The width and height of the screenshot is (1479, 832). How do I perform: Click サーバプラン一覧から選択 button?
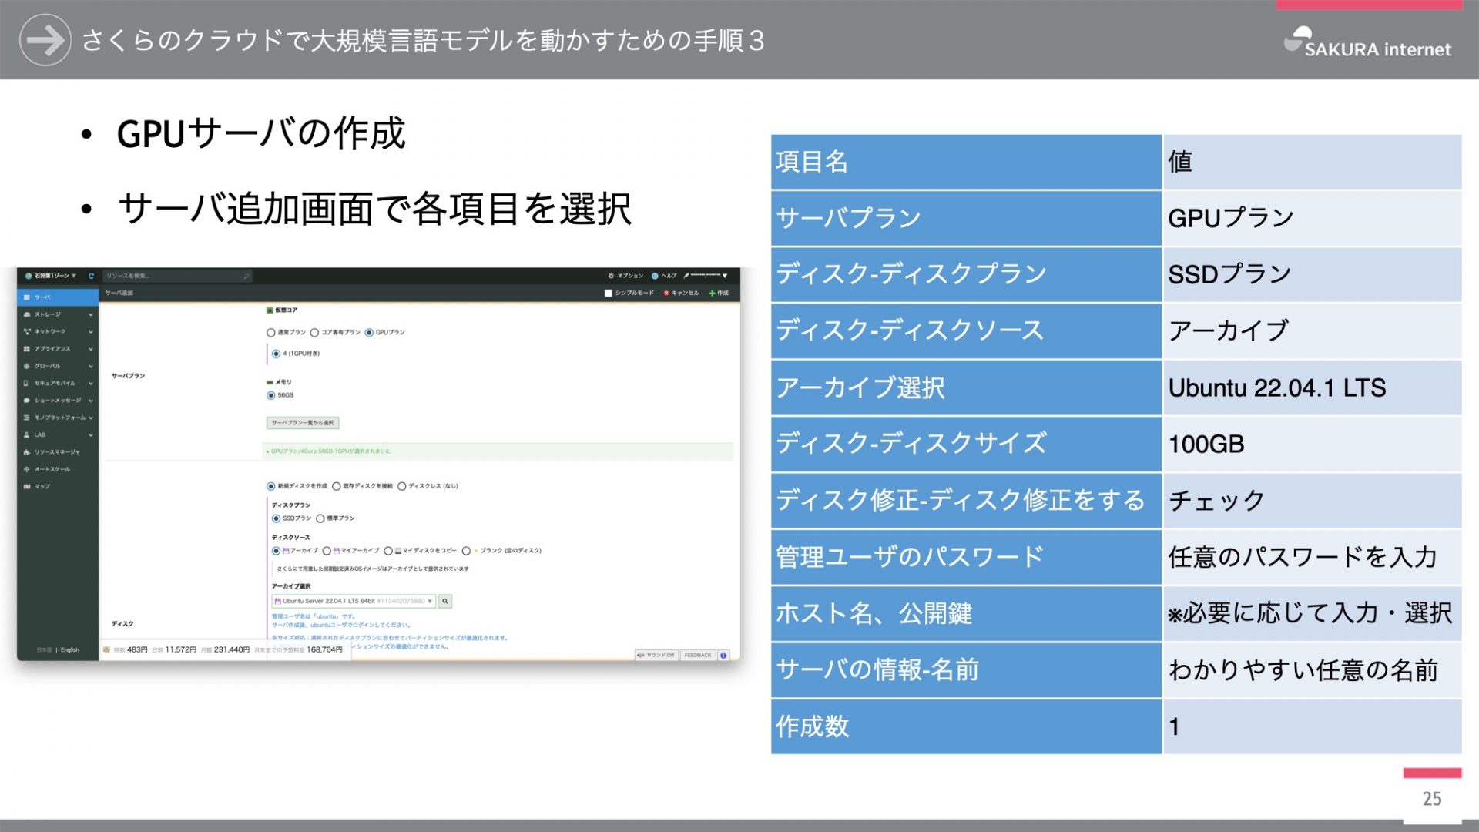[x=303, y=423]
